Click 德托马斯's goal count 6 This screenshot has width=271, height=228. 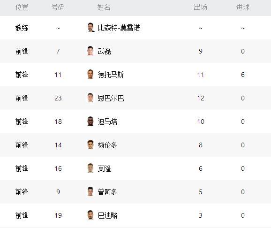coord(243,75)
